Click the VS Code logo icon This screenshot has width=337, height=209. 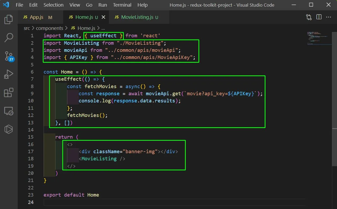[x=6, y=5]
